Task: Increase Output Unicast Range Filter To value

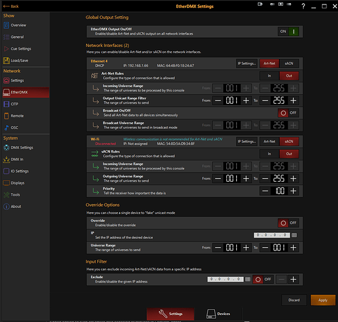Action: [x=293, y=100]
